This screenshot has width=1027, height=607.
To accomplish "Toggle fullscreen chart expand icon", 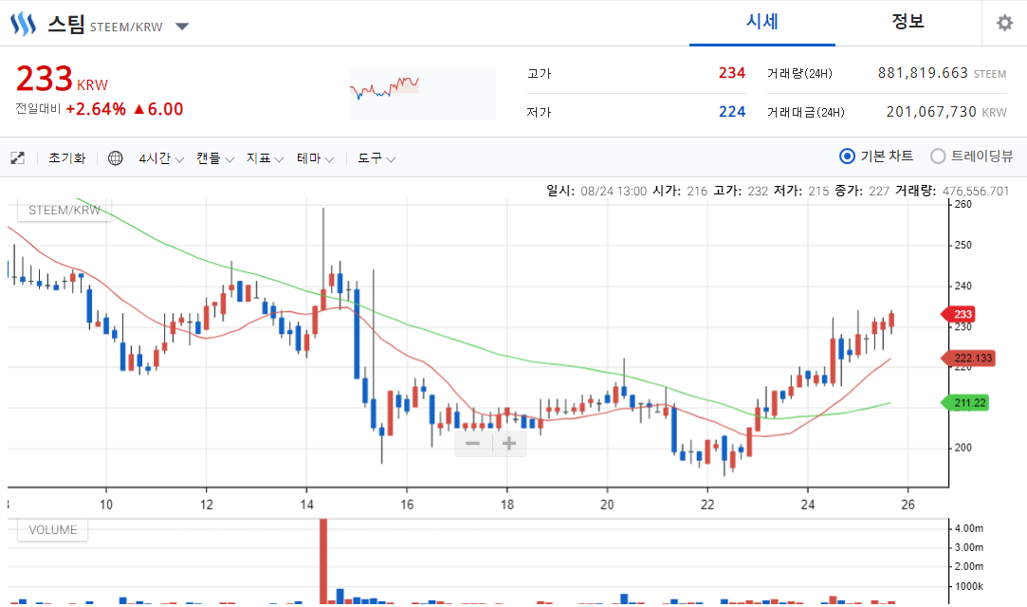I will pyautogui.click(x=18, y=157).
